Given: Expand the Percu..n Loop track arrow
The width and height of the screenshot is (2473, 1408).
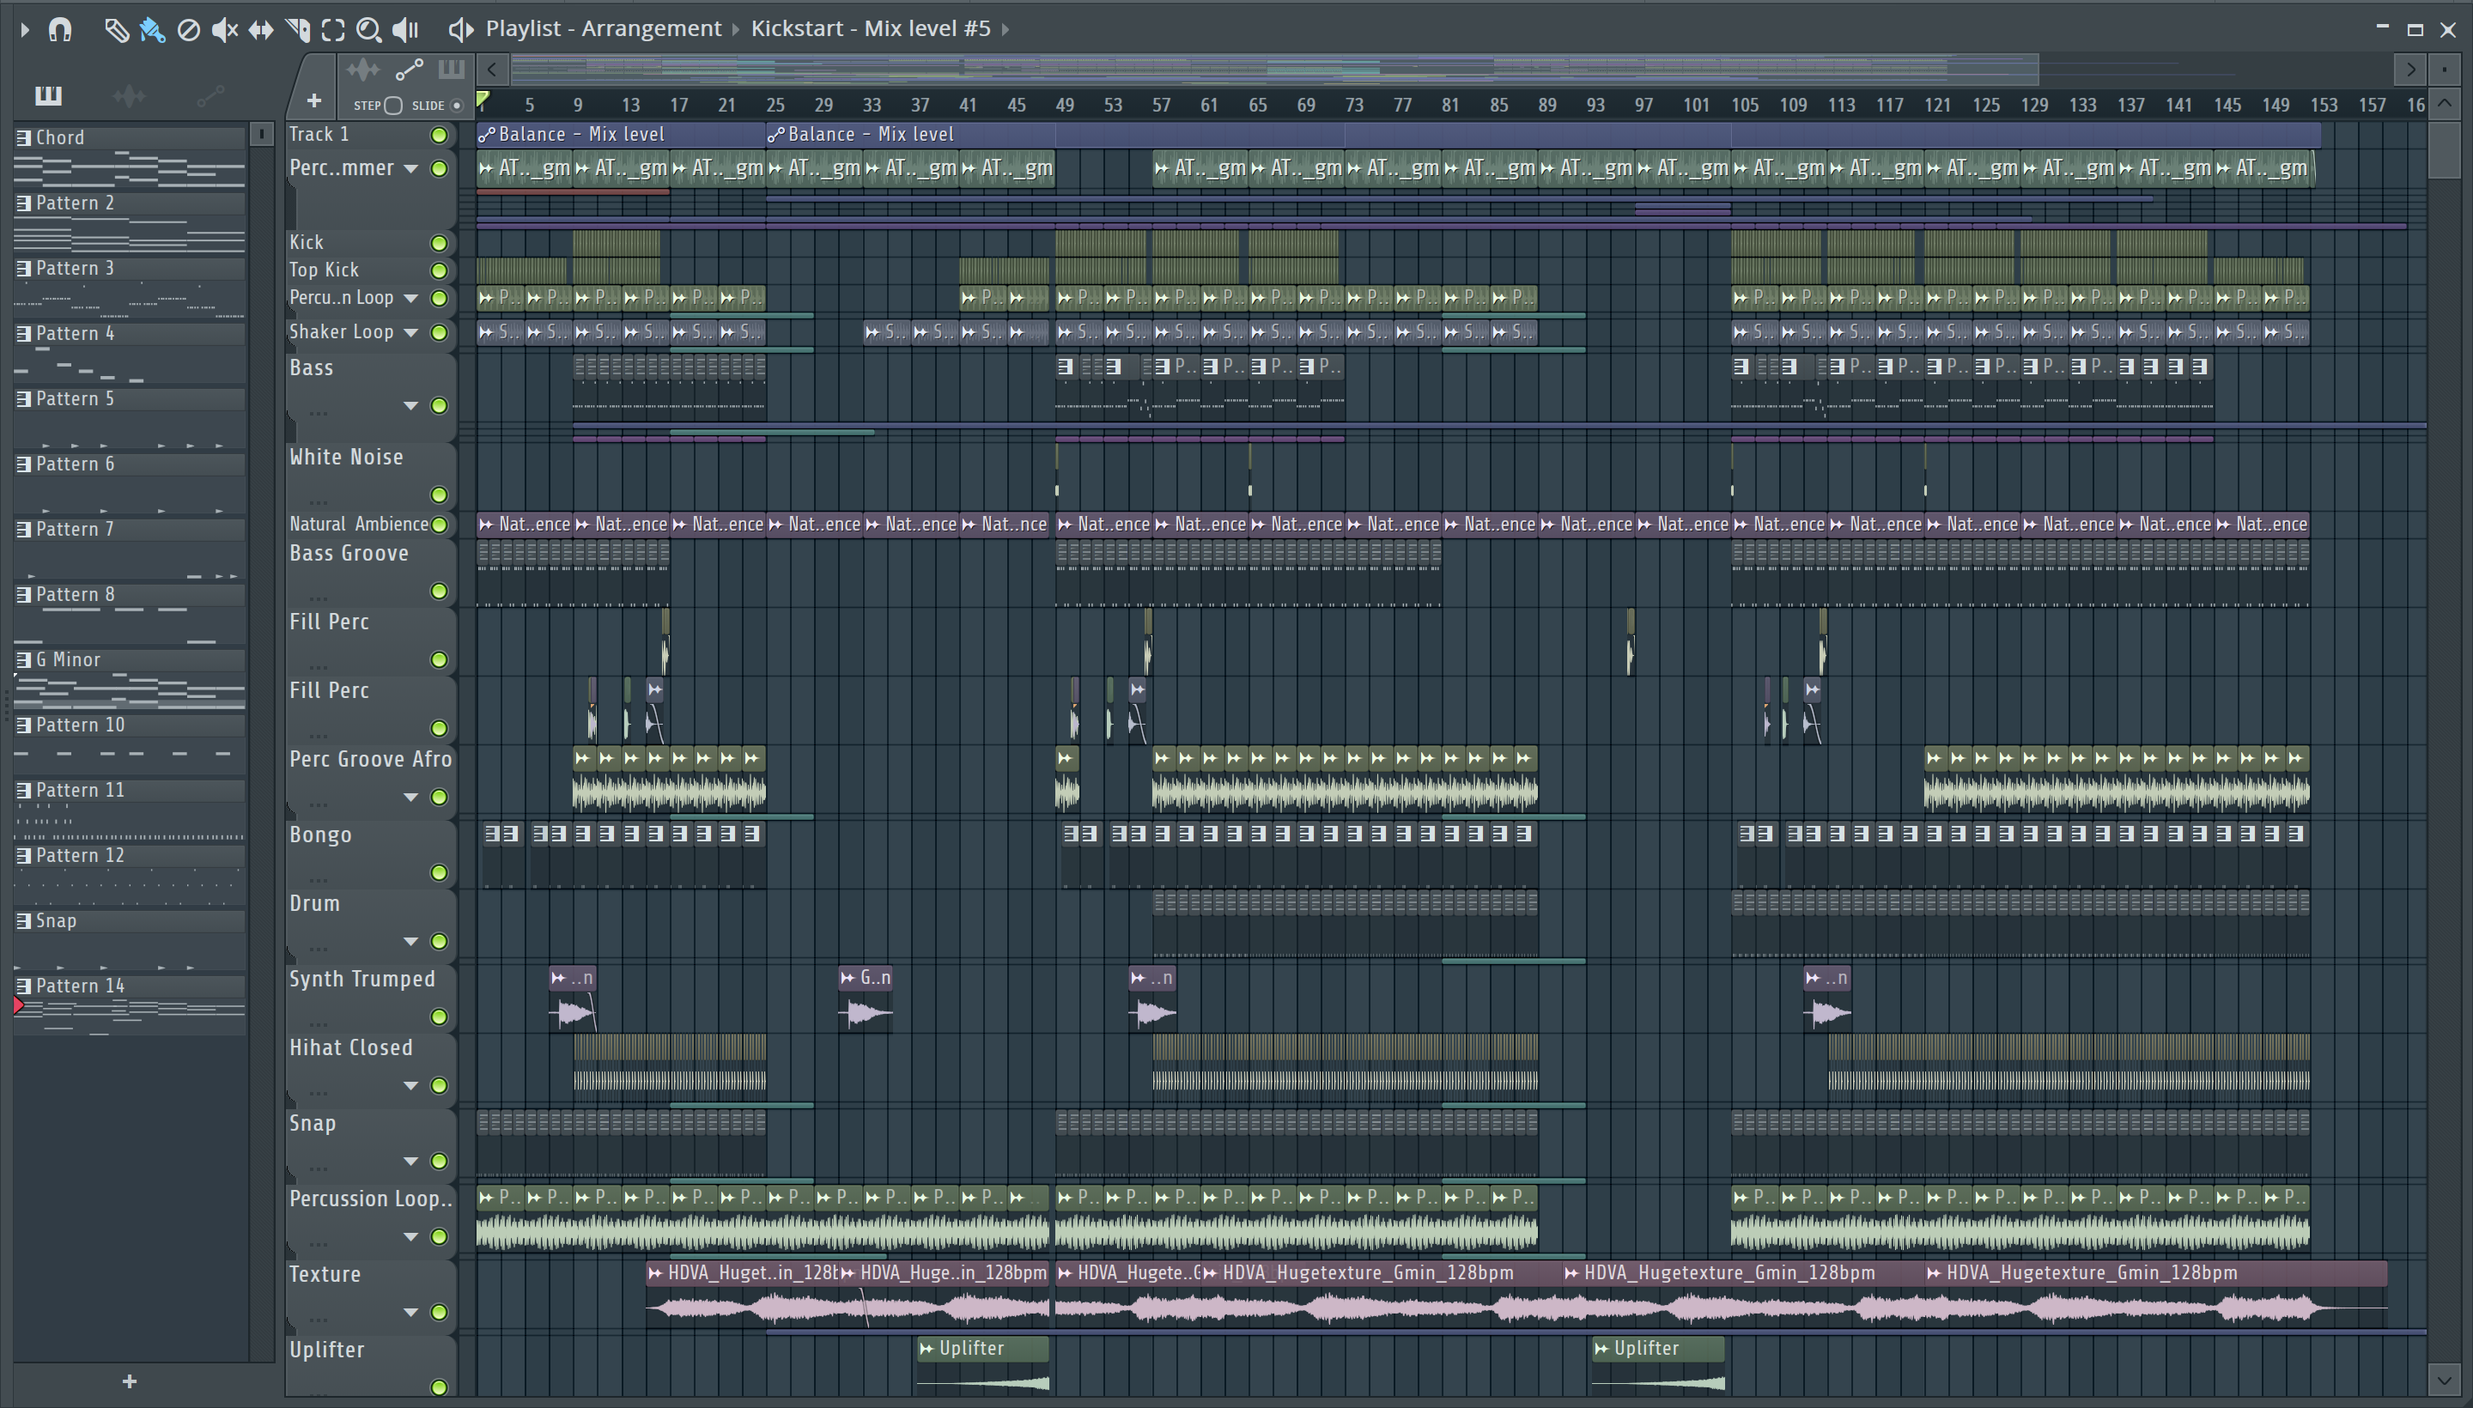Looking at the screenshot, I should pyautogui.click(x=411, y=299).
